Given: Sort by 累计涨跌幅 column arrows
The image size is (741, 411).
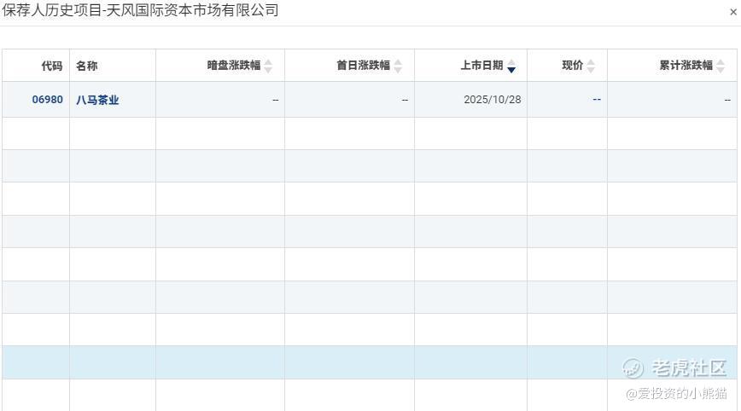Looking at the screenshot, I should click(721, 66).
